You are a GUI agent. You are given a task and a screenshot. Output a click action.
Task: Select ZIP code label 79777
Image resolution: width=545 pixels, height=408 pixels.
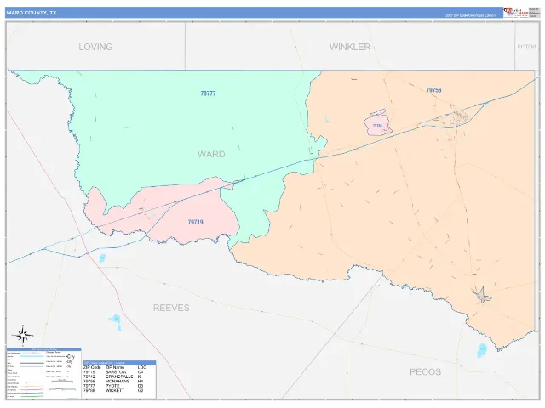tap(208, 93)
